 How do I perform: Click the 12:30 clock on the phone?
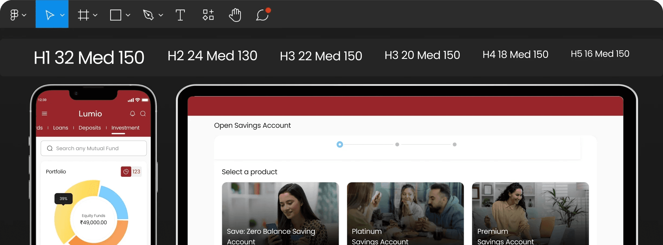pos(42,100)
